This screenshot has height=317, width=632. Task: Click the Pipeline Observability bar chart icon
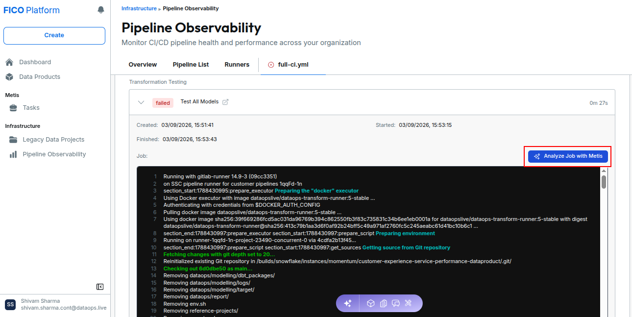point(13,154)
